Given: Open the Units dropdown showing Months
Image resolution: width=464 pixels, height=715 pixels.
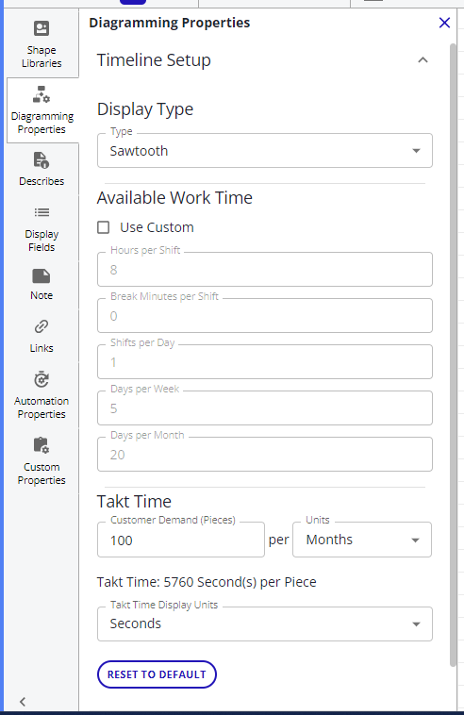Looking at the screenshot, I should click(362, 540).
